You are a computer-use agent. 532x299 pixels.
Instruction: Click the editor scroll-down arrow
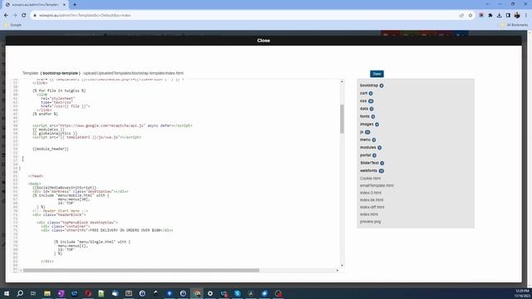click(342, 265)
